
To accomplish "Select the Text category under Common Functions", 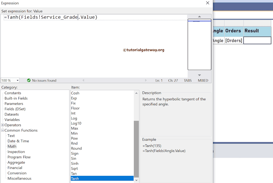I will click(x=11, y=136).
